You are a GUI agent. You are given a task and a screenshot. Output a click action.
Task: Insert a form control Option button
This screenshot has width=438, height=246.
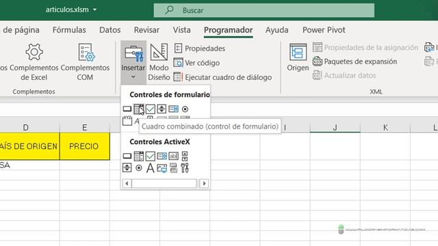(x=185, y=109)
